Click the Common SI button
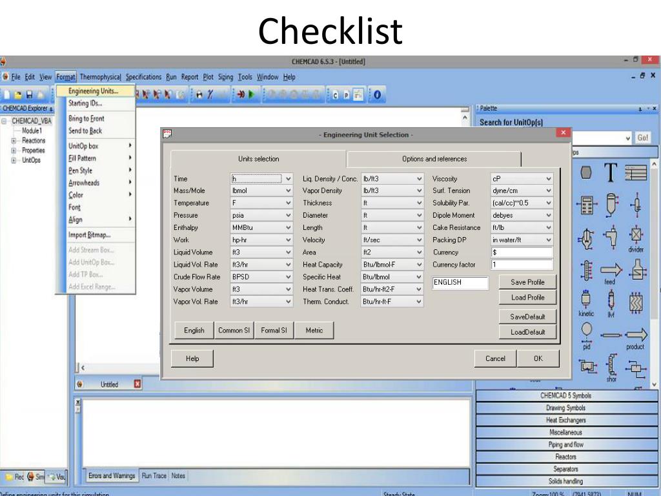 pyautogui.click(x=234, y=330)
